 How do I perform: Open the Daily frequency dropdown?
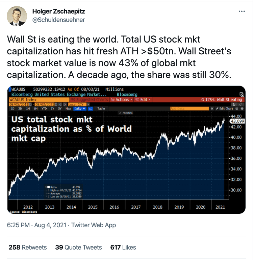(80, 109)
